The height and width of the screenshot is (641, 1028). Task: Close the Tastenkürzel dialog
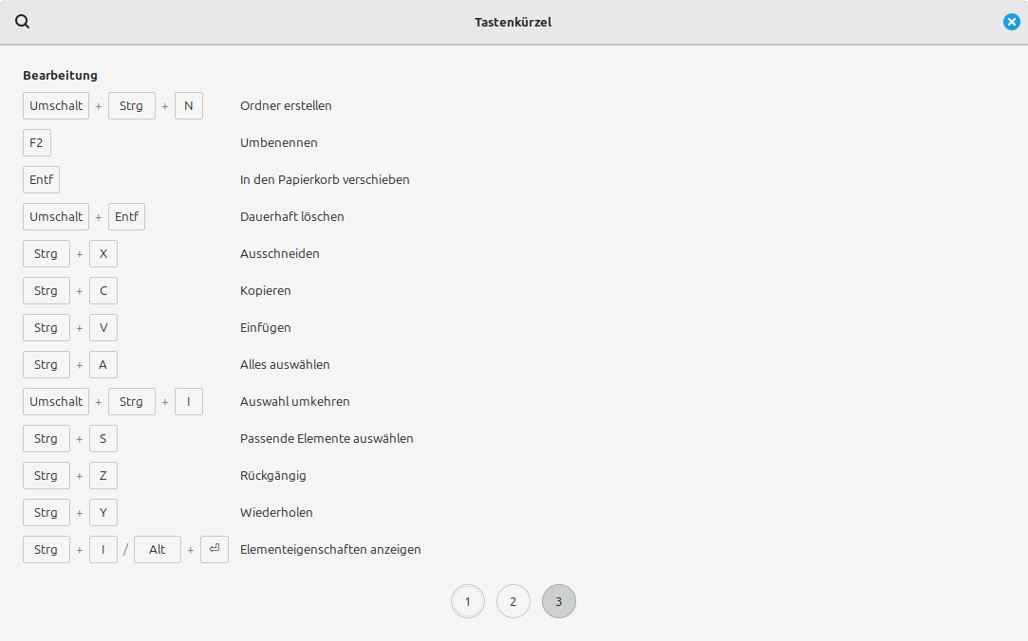pyautogui.click(x=1011, y=22)
